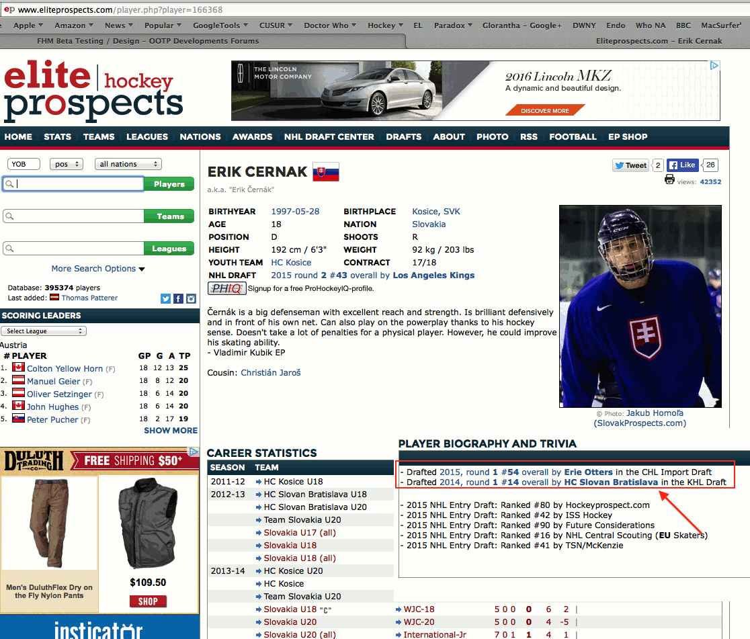Open the Hockey bookmarks folder

386,26
